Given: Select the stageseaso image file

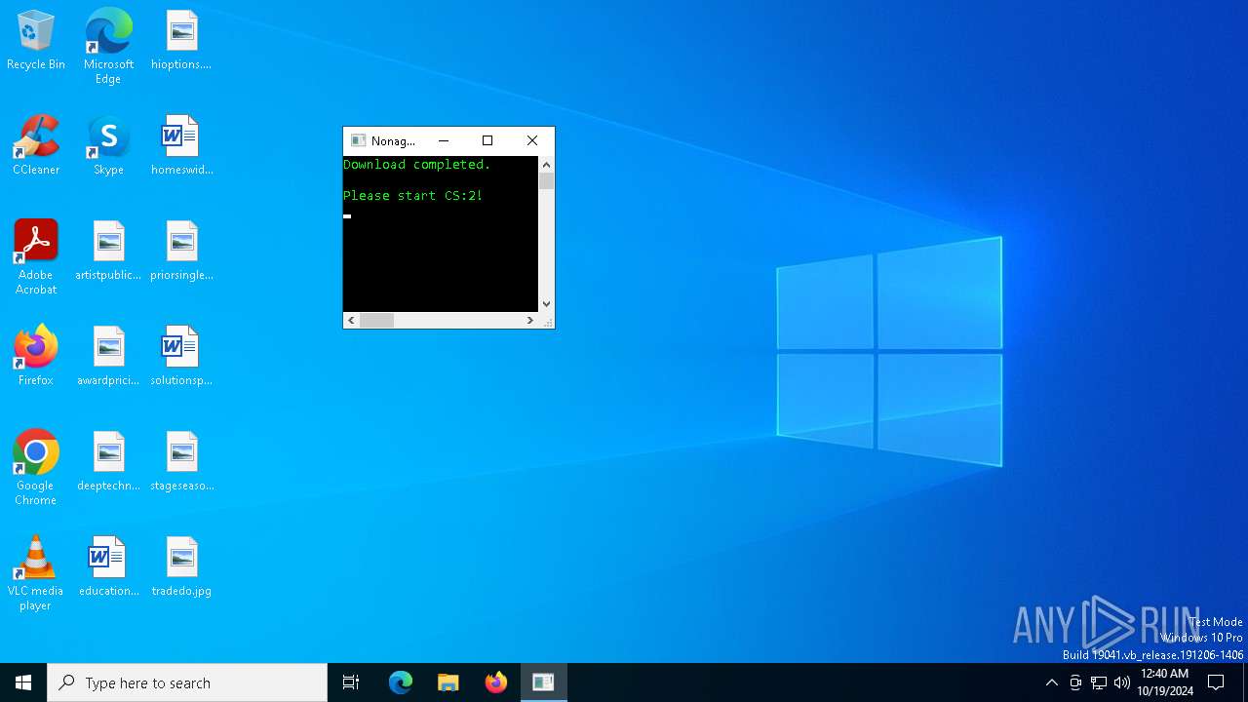Looking at the screenshot, I should pyautogui.click(x=181, y=462).
